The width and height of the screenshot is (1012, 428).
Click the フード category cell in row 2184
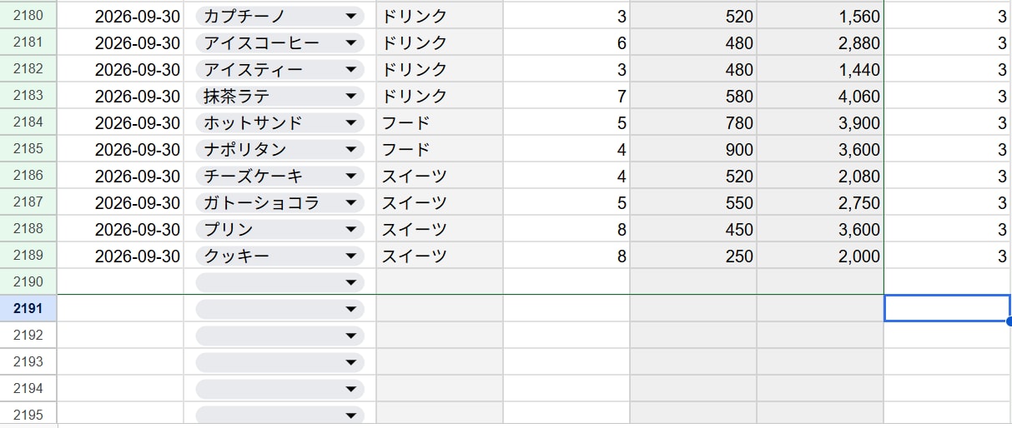[x=440, y=122]
